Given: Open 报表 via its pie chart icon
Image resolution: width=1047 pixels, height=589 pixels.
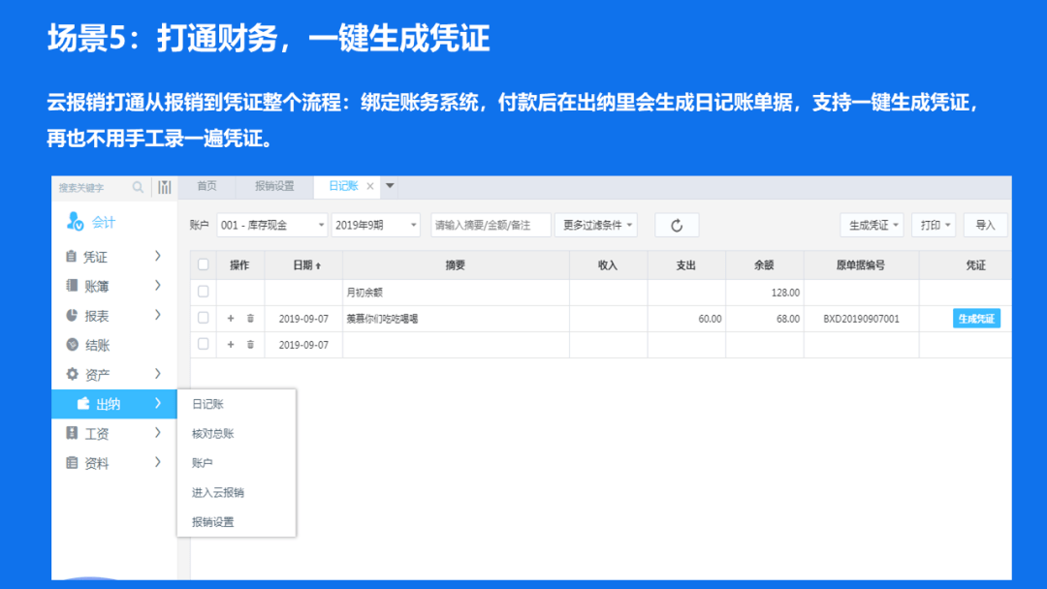Looking at the screenshot, I should click(x=71, y=315).
